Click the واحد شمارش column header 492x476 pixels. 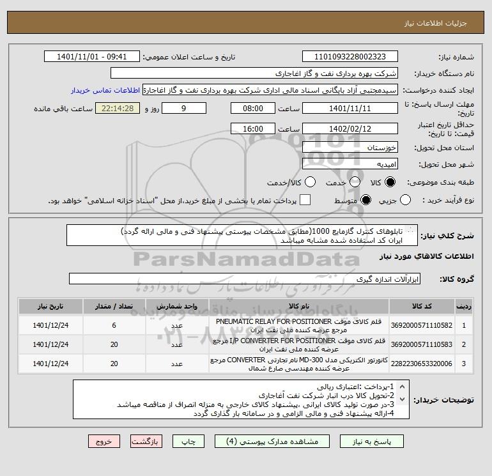(177, 306)
